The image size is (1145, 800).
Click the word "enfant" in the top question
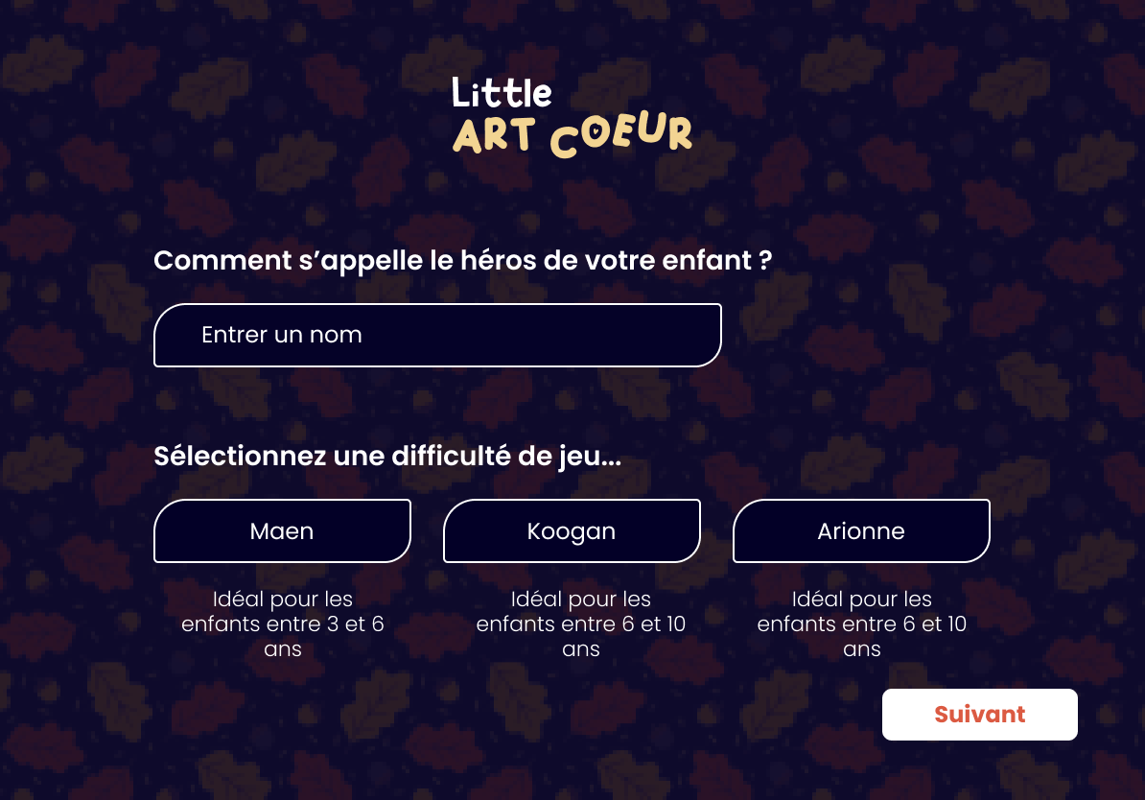pyautogui.click(x=702, y=261)
